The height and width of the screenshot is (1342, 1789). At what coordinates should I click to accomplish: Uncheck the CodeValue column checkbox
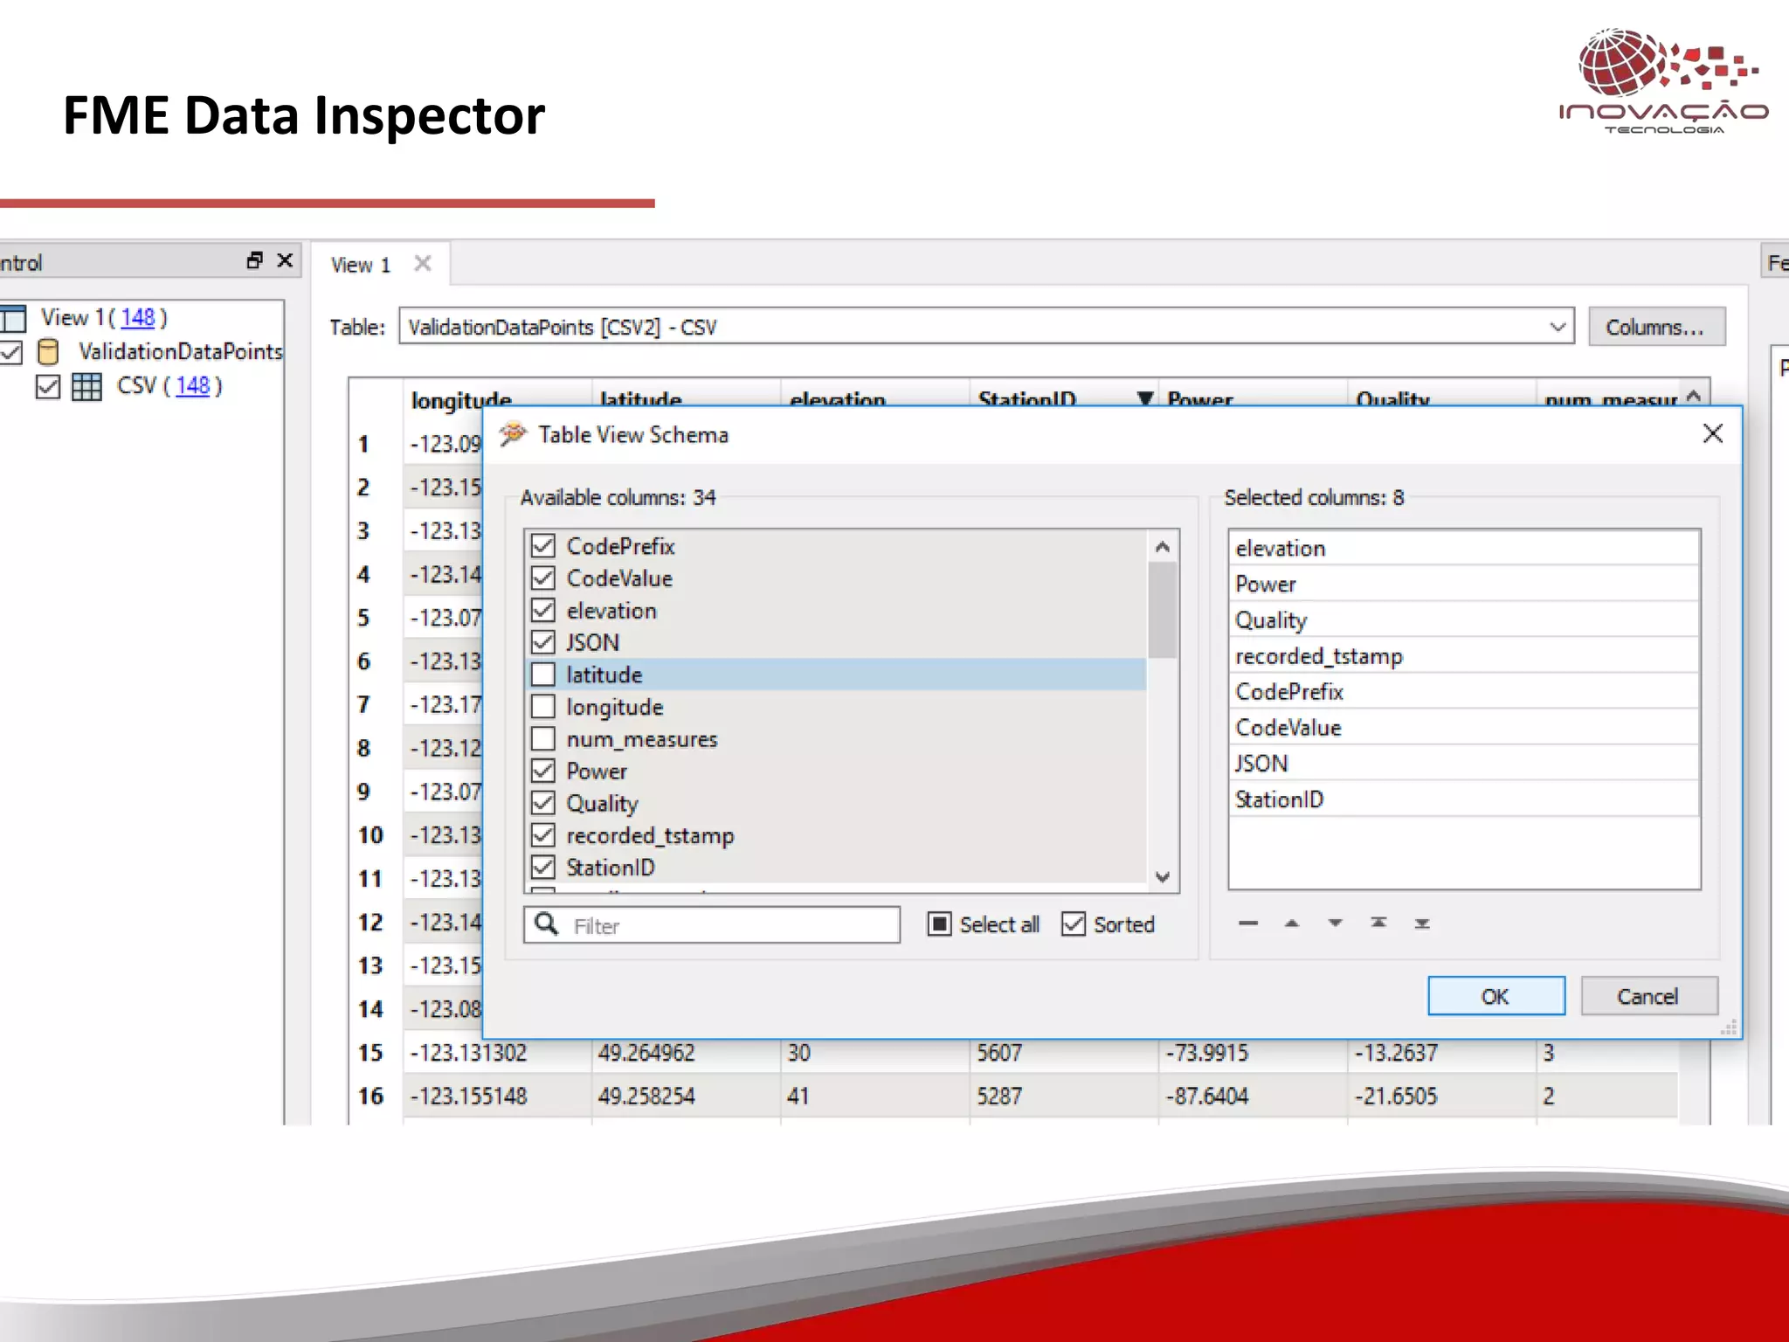click(543, 578)
